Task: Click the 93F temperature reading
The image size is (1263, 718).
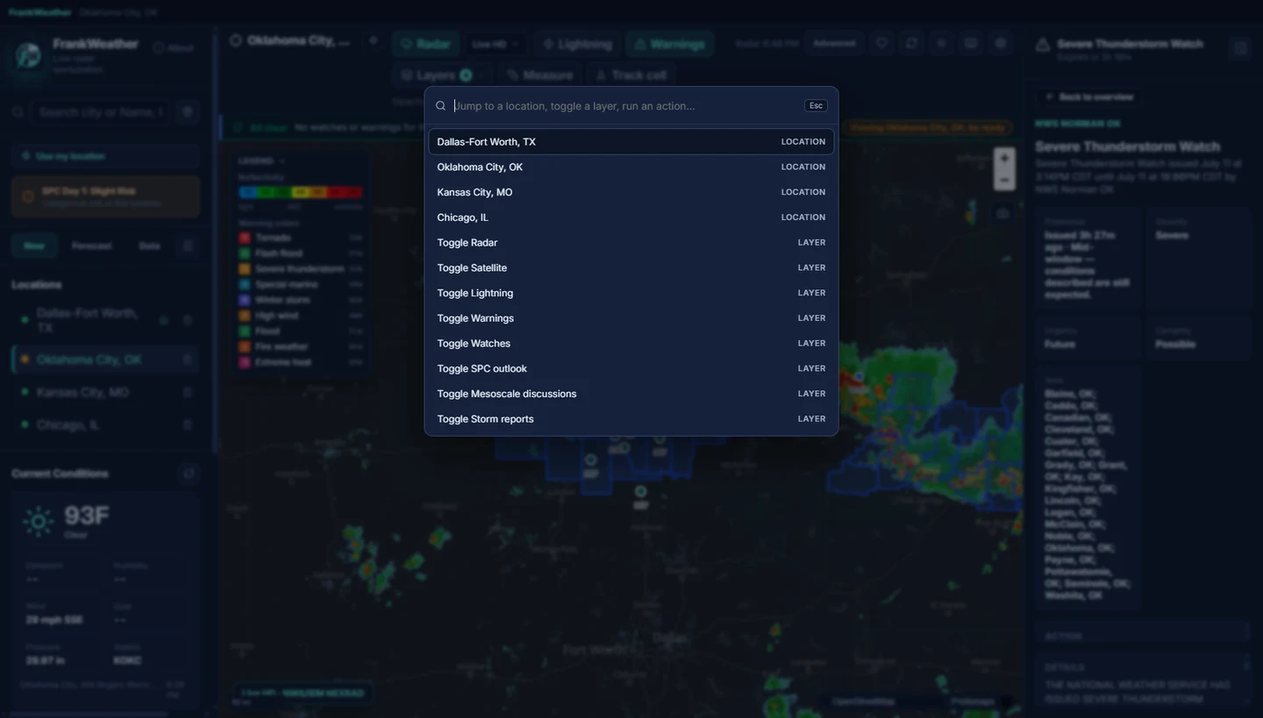Action: click(x=86, y=515)
